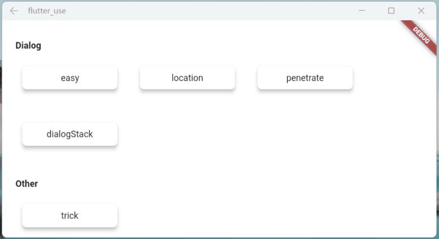
Task: Click the Dialog section heading
Action: click(x=28, y=46)
